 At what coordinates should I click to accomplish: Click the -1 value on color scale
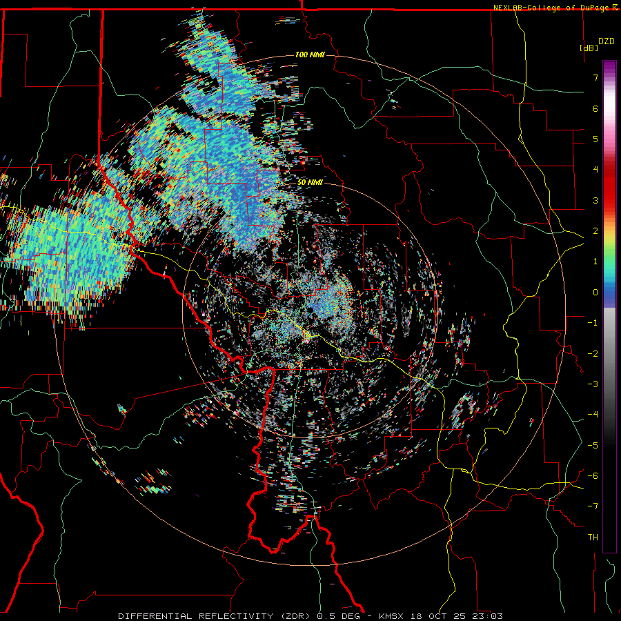[593, 323]
